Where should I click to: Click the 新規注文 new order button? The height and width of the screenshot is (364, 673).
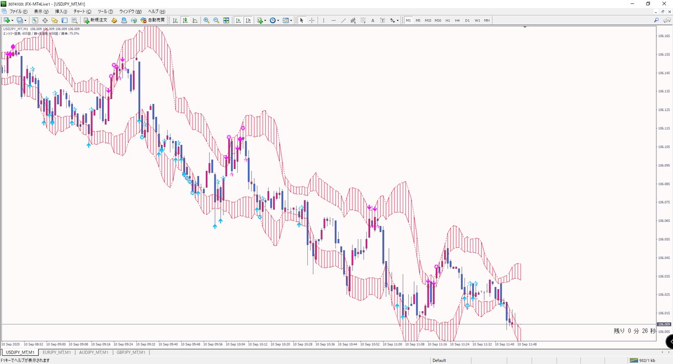[95, 20]
